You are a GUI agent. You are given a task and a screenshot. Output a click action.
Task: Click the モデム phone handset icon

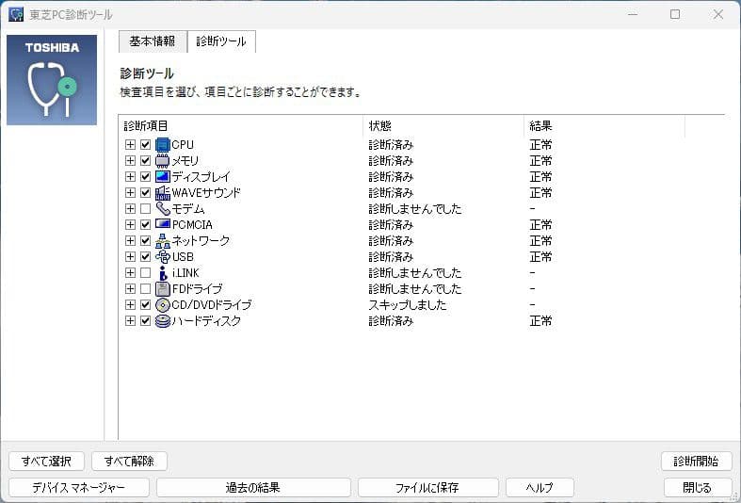(x=163, y=208)
